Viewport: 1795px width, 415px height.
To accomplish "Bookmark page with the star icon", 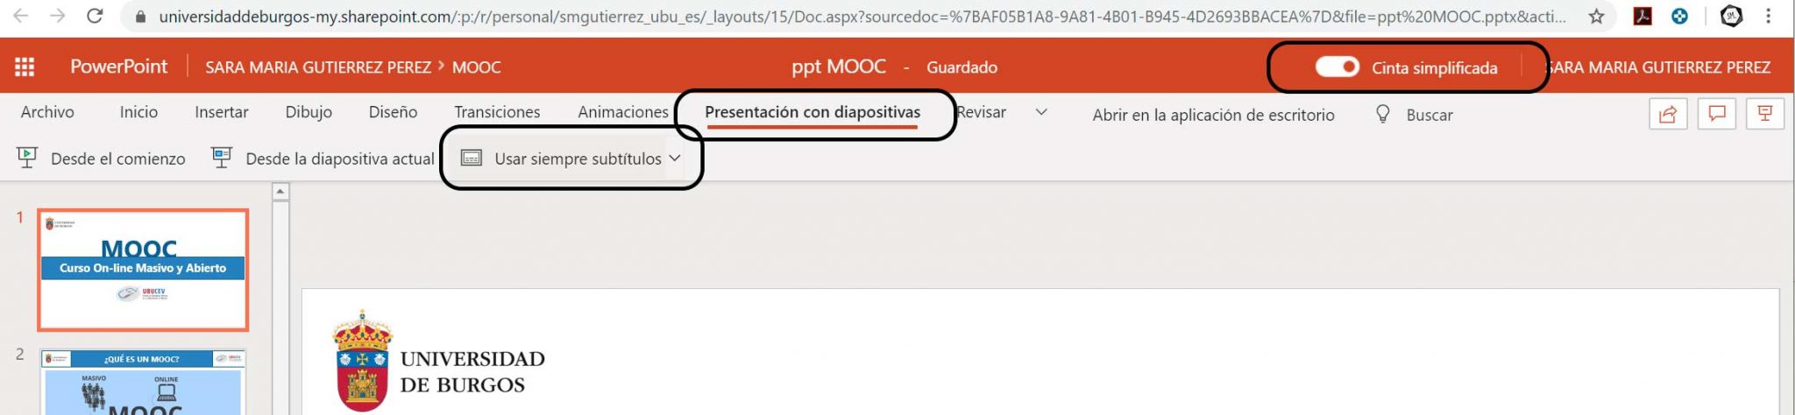I will click(1597, 16).
